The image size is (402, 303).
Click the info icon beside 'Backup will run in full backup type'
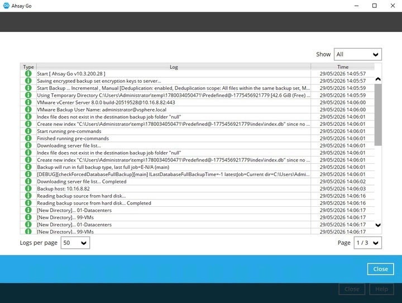(x=28, y=167)
